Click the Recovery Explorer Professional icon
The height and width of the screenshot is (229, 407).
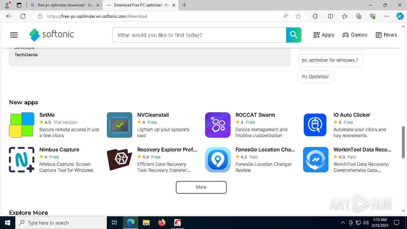pos(120,160)
